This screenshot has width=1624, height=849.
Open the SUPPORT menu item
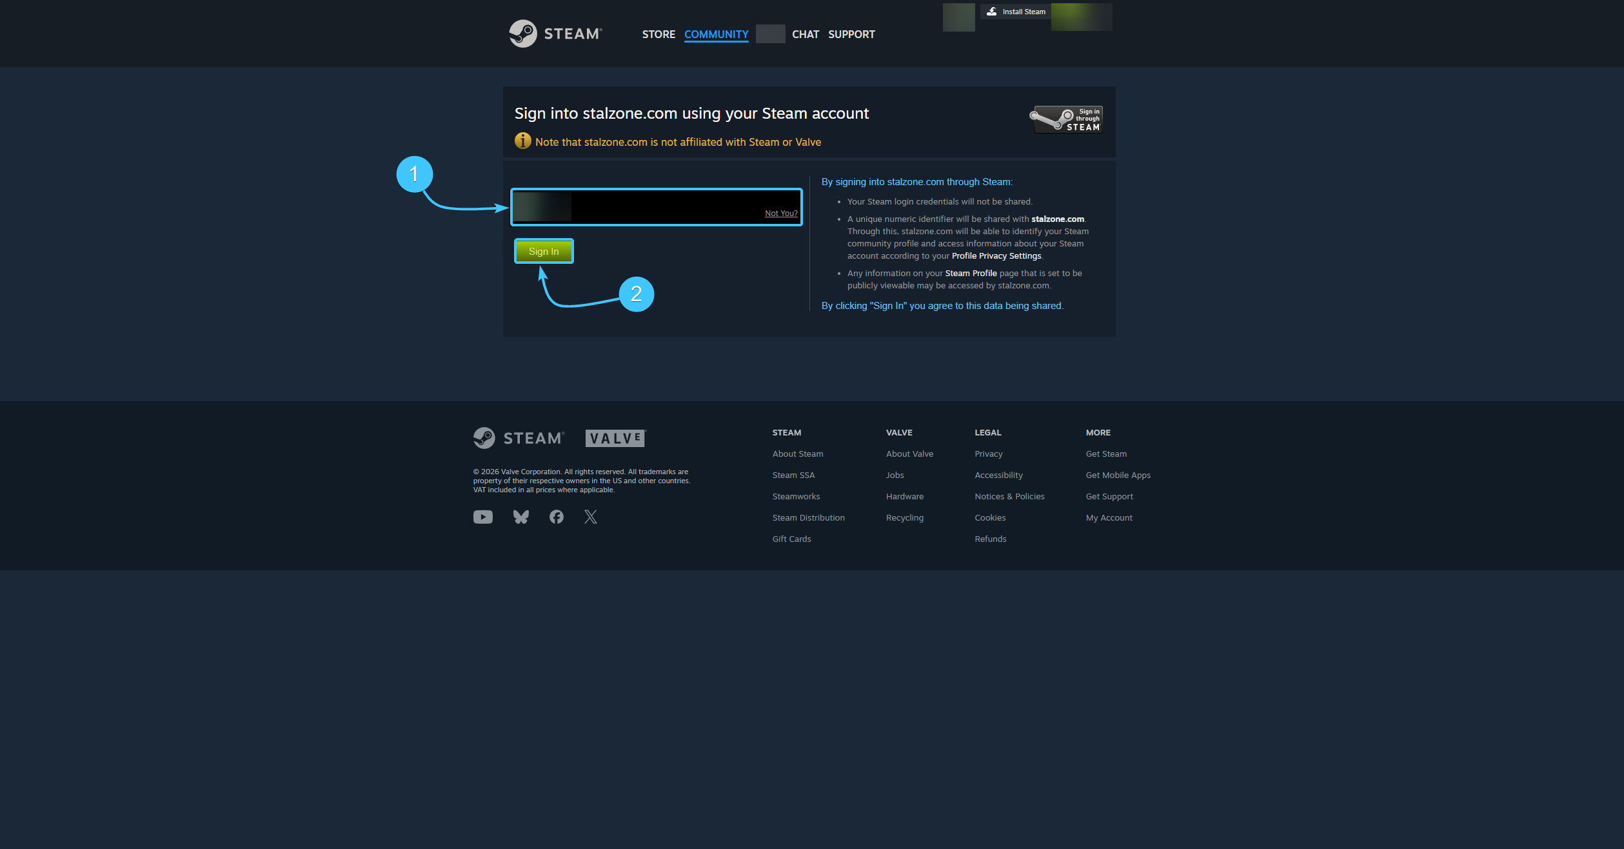(x=851, y=34)
